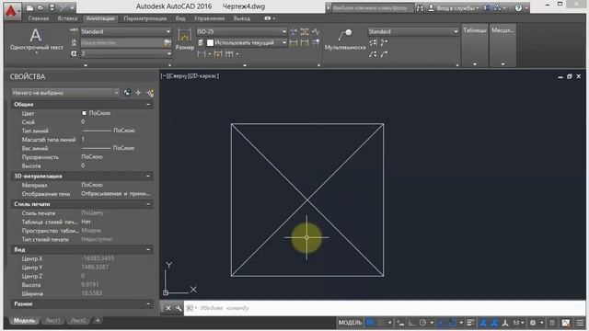Click the New file icon in quick access toolbar
Viewport: 589px width, 331px height.
click(x=29, y=7)
